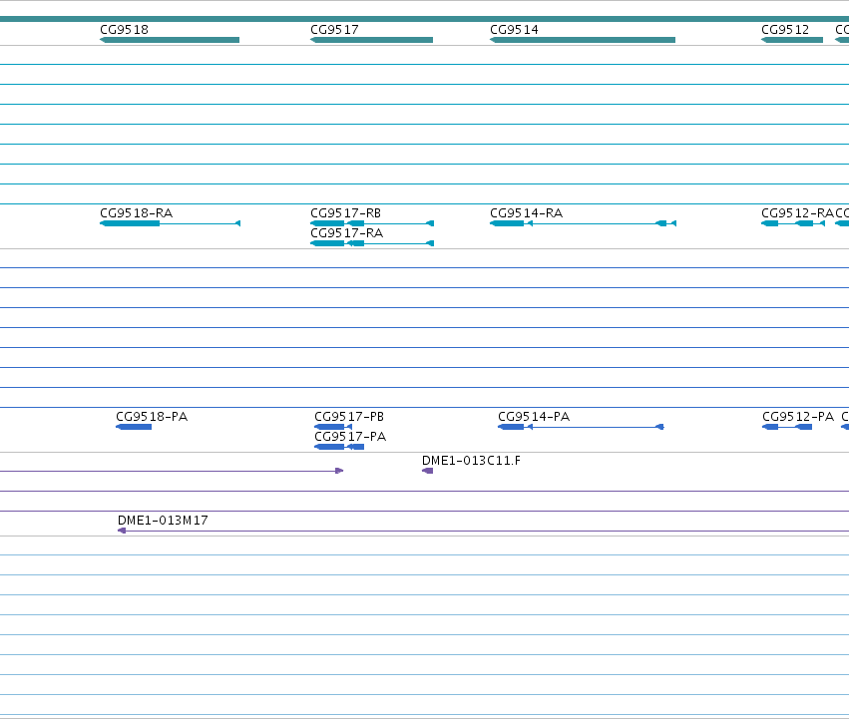Select the CG9514 gene bar

pyautogui.click(x=583, y=40)
